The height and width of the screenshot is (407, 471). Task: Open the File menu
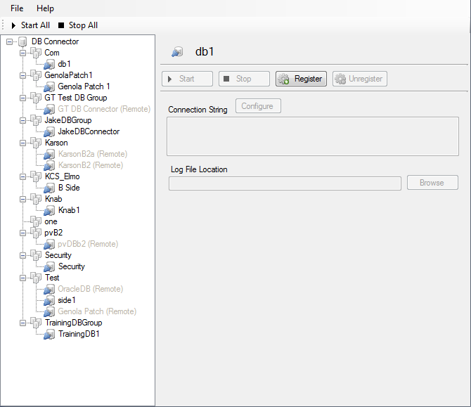click(x=17, y=8)
